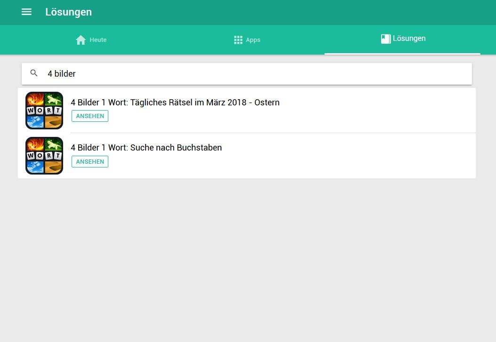This screenshot has width=496, height=342.
Task: Focus the search field containing '4 bilder'
Action: click(247, 73)
